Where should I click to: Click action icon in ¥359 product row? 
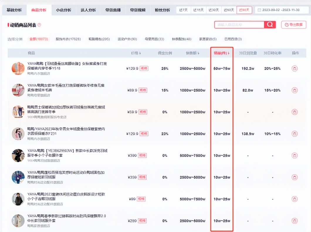[295, 177]
